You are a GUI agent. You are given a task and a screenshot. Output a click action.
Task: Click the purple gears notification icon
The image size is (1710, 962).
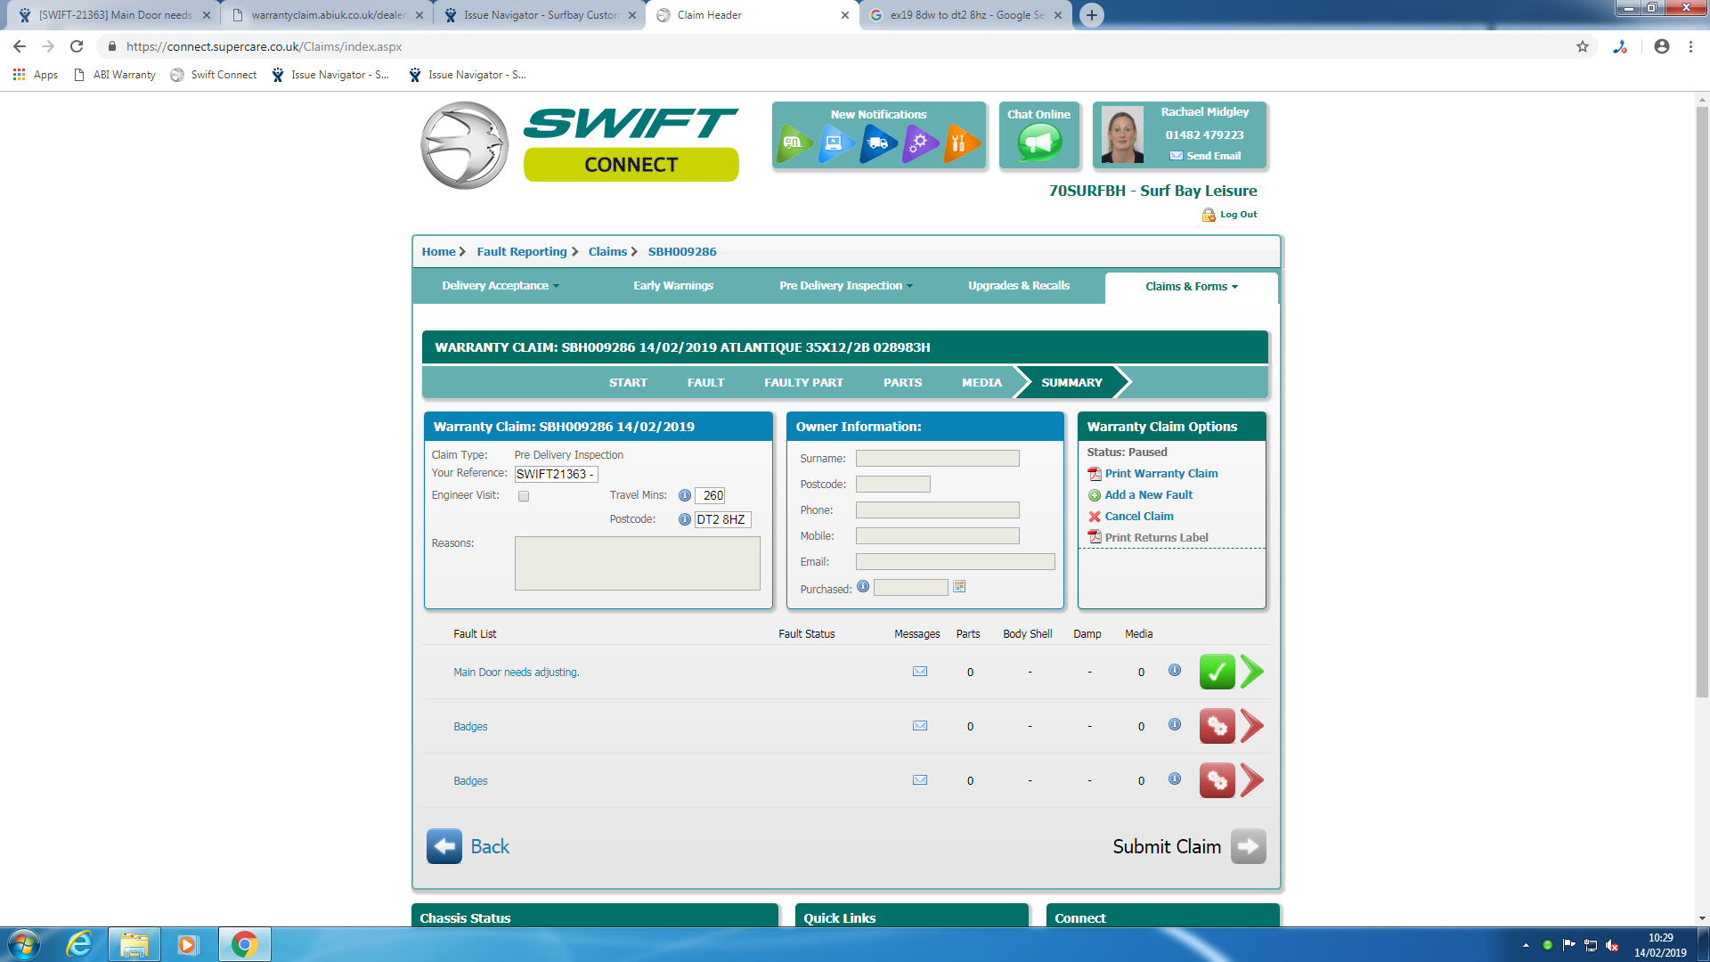[x=919, y=143]
